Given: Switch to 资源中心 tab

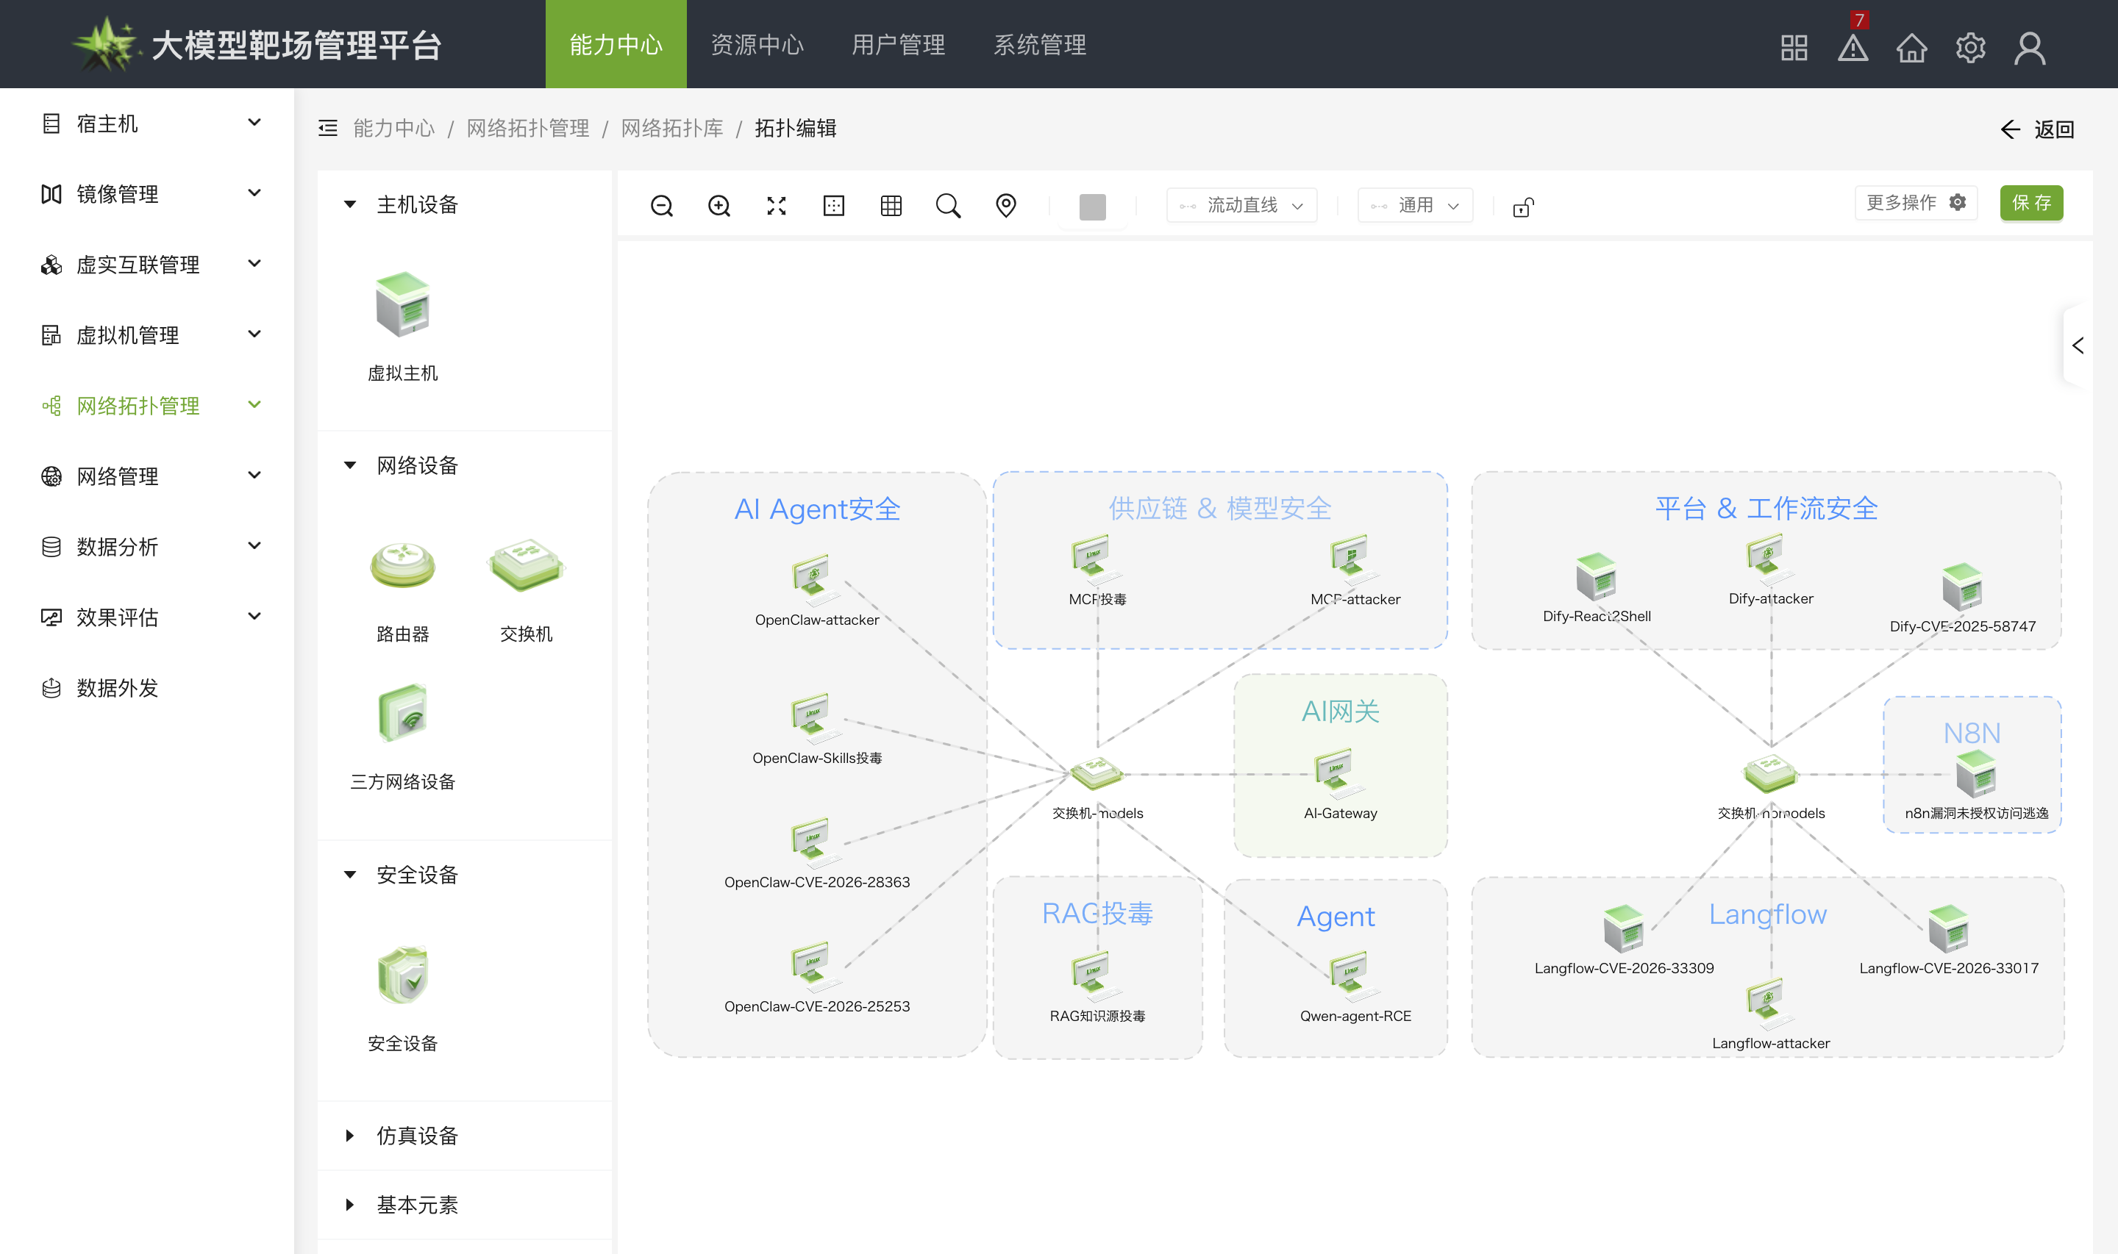Looking at the screenshot, I should (x=757, y=44).
